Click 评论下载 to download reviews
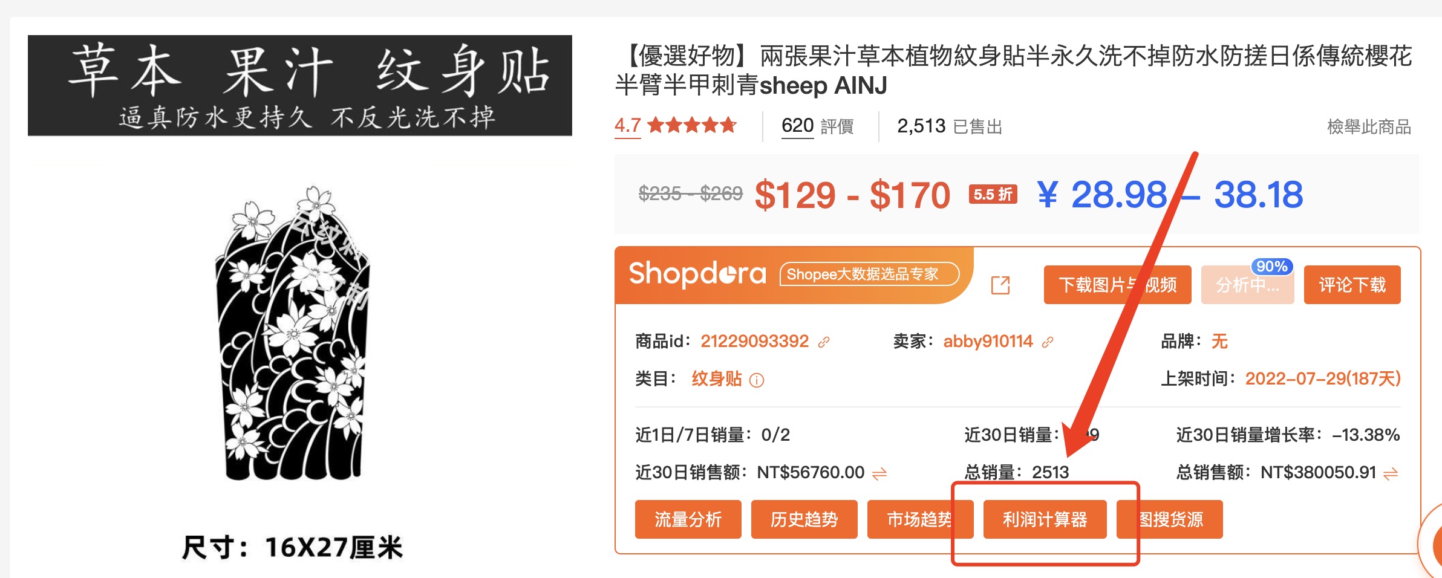 click(x=1352, y=285)
